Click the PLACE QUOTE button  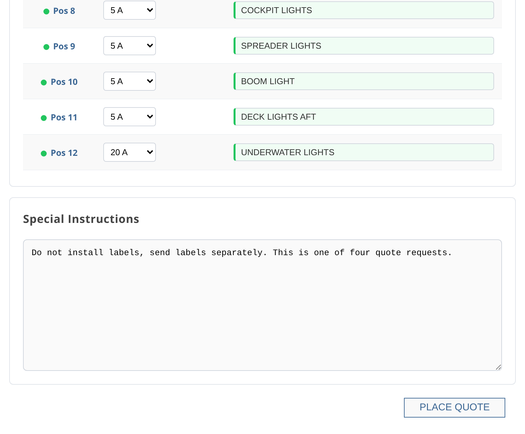coord(455,408)
